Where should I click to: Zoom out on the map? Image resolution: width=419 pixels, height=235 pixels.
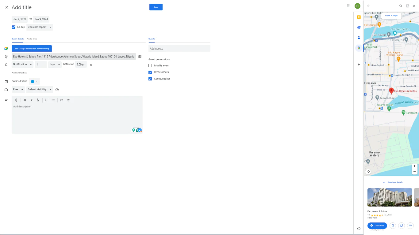click(414, 172)
